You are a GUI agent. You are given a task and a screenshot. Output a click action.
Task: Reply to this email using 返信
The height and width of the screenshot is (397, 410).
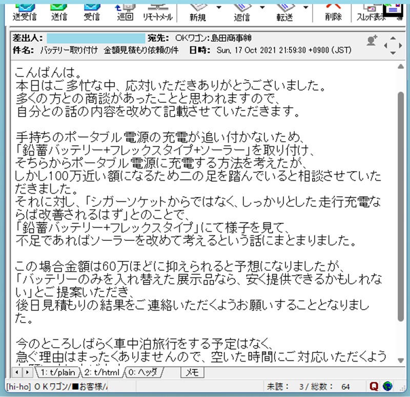241,11
